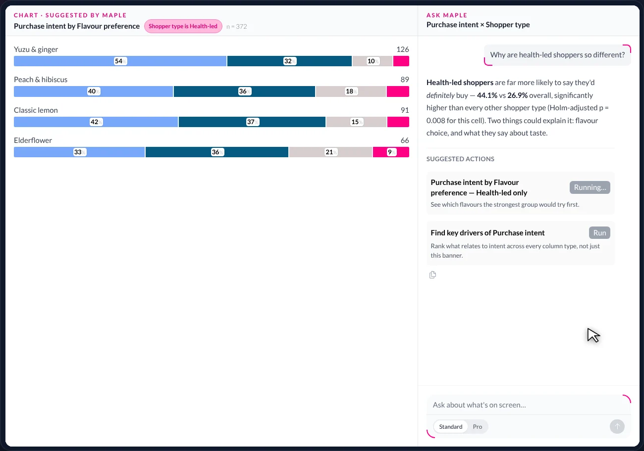Click the 'Why are health-led shoppers so different?' message
644x451 pixels.
pos(557,55)
